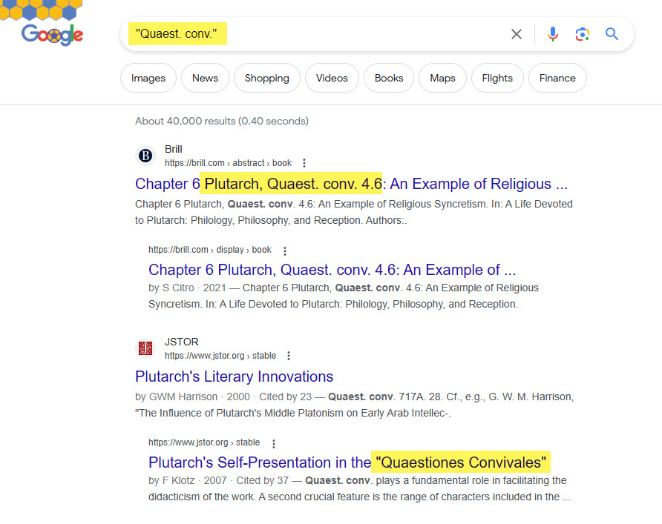The width and height of the screenshot is (662, 524).
Task: Switch to the Videos filter
Action: click(x=332, y=78)
